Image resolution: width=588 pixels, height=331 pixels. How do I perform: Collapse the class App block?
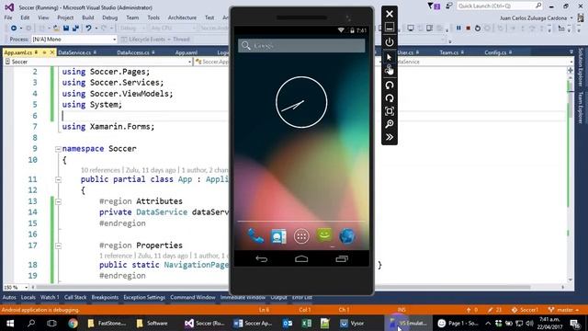point(58,180)
